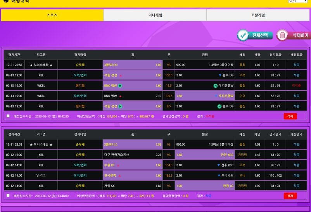Select the 스포츠 tab
Image resolution: width=311 pixels, height=212 pixels.
(52, 15)
